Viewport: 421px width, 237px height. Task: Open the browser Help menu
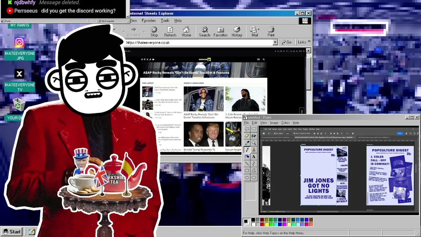pyautogui.click(x=178, y=20)
